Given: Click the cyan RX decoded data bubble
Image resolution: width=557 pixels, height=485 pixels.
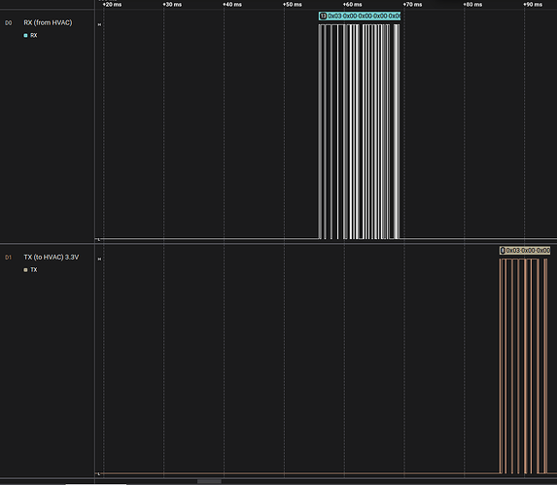Looking at the screenshot, I should (360, 16).
